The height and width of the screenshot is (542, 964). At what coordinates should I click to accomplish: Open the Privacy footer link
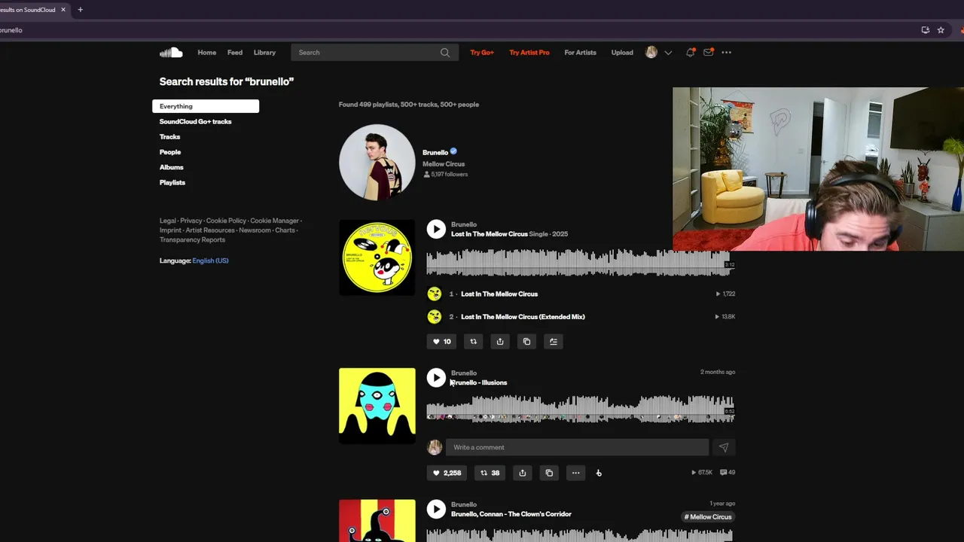pos(191,221)
